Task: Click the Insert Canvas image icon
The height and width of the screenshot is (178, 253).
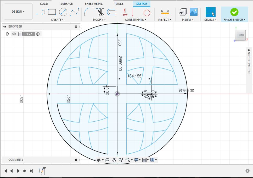Action: point(194,12)
